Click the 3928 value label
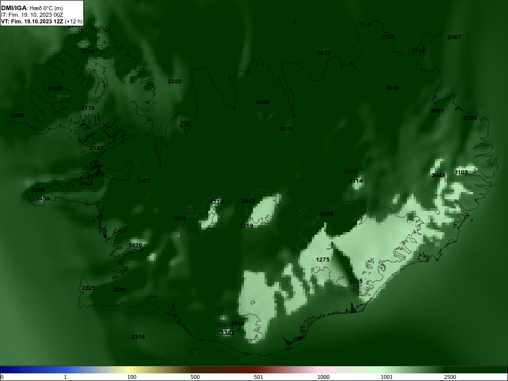The height and width of the screenshot is (381, 508). coord(351,172)
